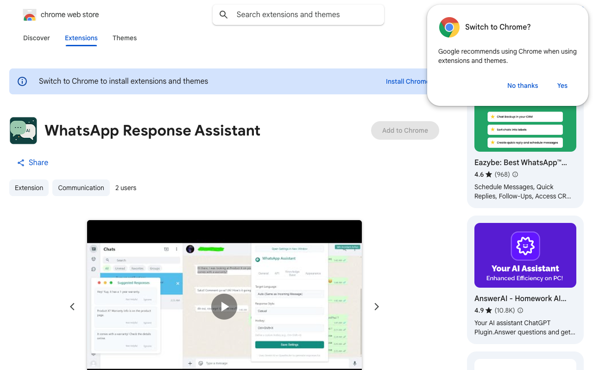Viewport: 593px width, 370px height.
Task: Click the info icon in the blue banner
Action: 22,81
